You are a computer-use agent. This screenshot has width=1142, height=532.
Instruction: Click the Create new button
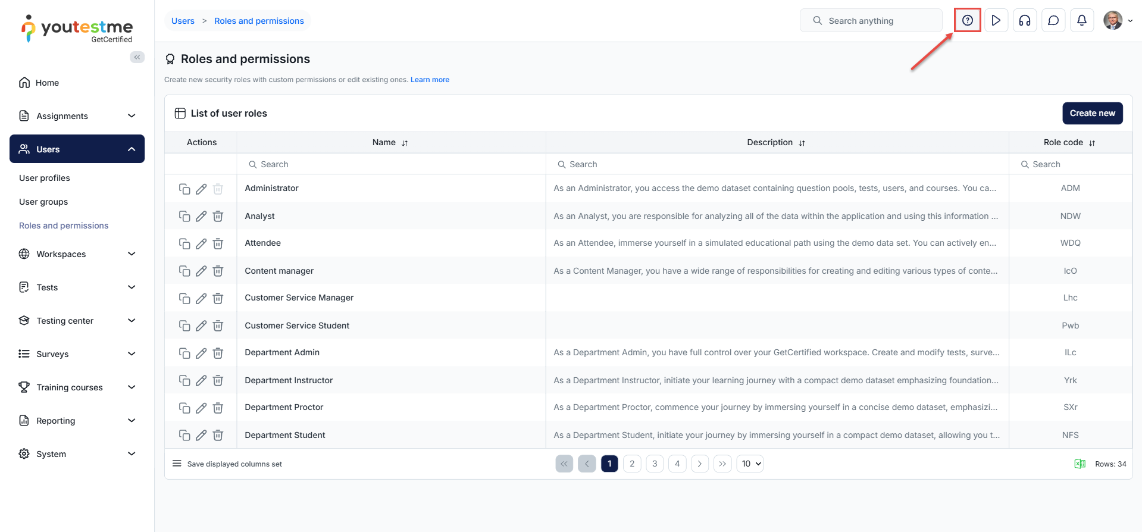click(1092, 113)
